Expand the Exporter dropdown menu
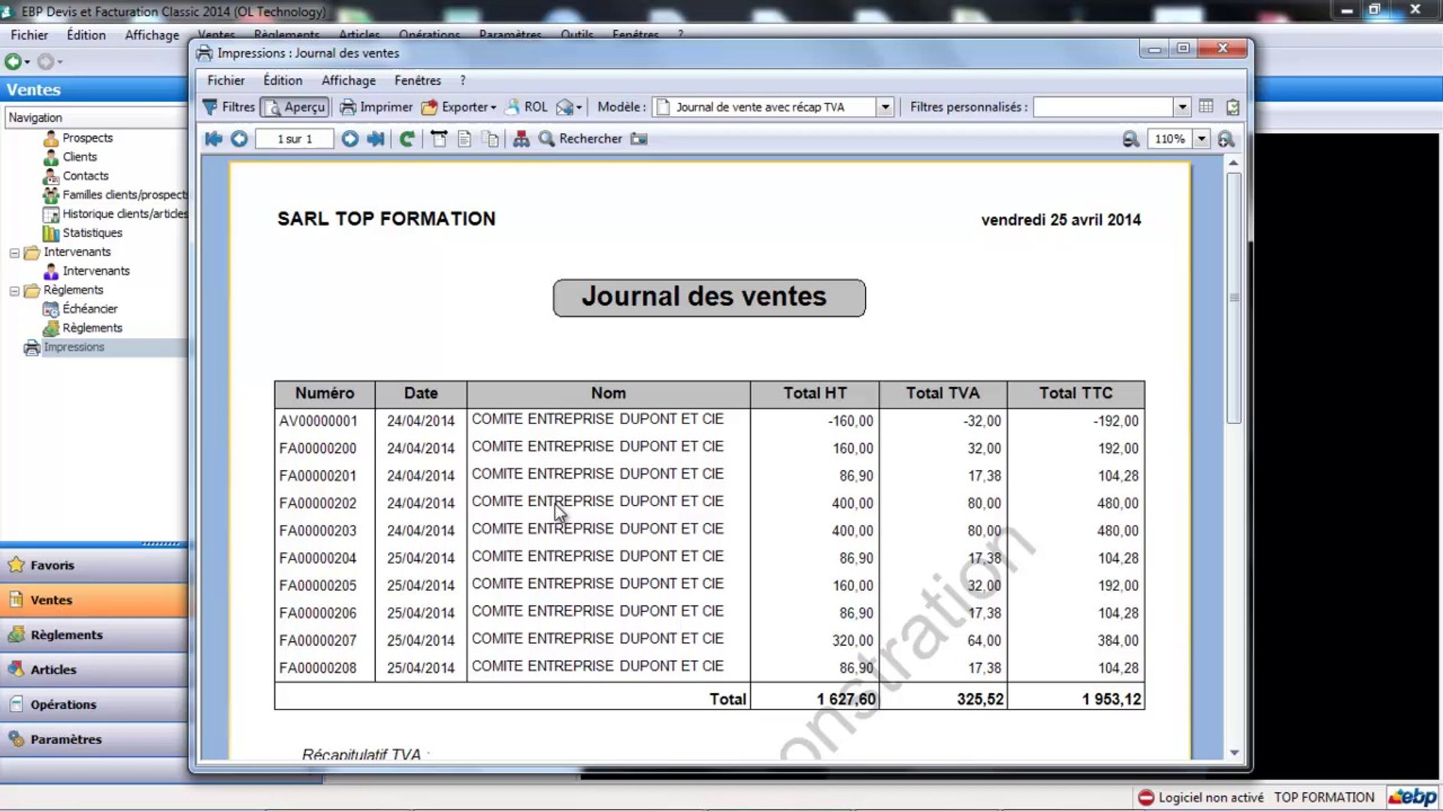1443x811 pixels. pos(492,107)
